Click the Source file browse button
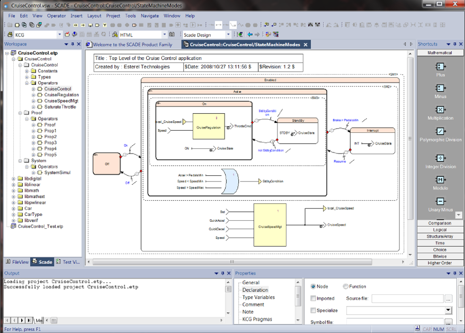 (x=448, y=299)
